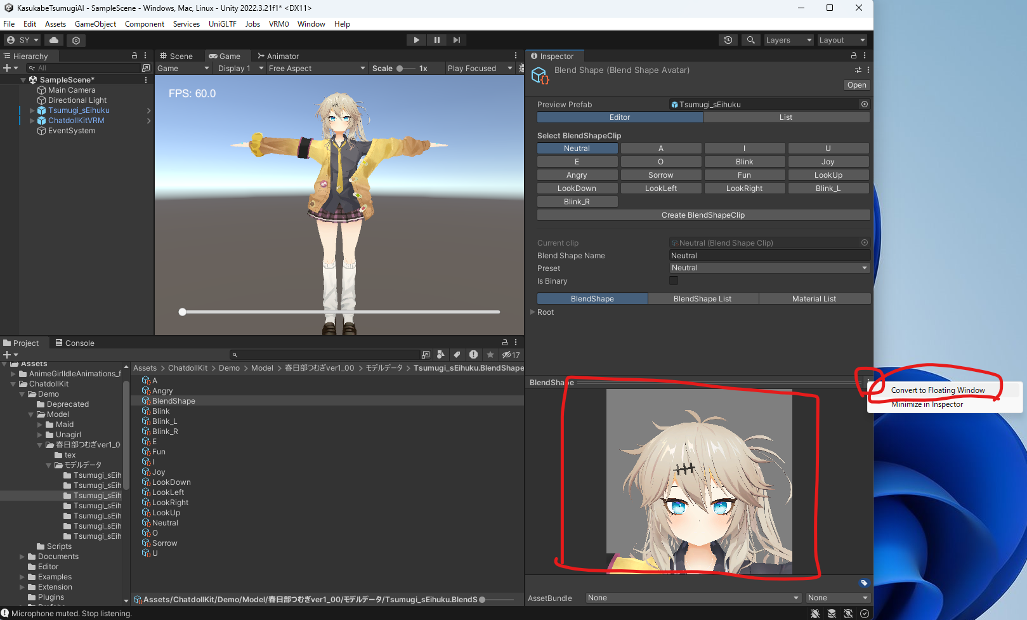Open Project panel three-dot options menu

[x=516, y=342]
